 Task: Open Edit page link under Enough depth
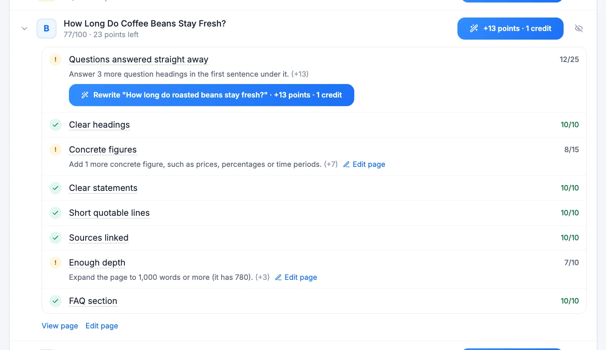pos(296,277)
